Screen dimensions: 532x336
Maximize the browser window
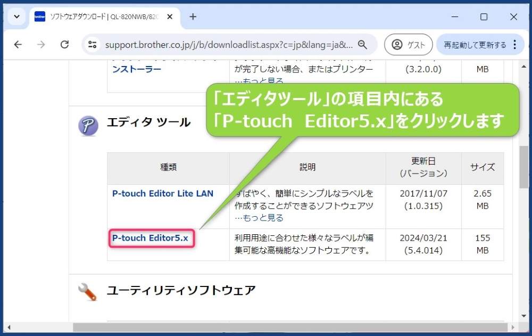pyautogui.click(x=484, y=17)
